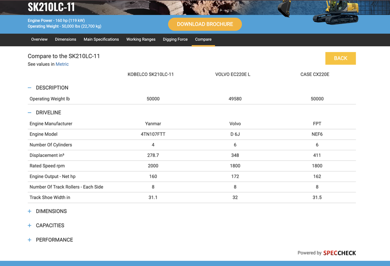Click the KOBELCO SK210LC-11 column header
This screenshot has height=266, width=390.
coord(150,75)
